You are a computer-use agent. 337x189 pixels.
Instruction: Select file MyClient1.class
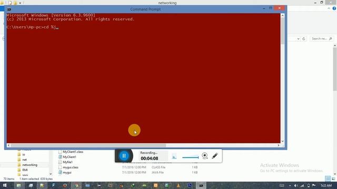73,152
